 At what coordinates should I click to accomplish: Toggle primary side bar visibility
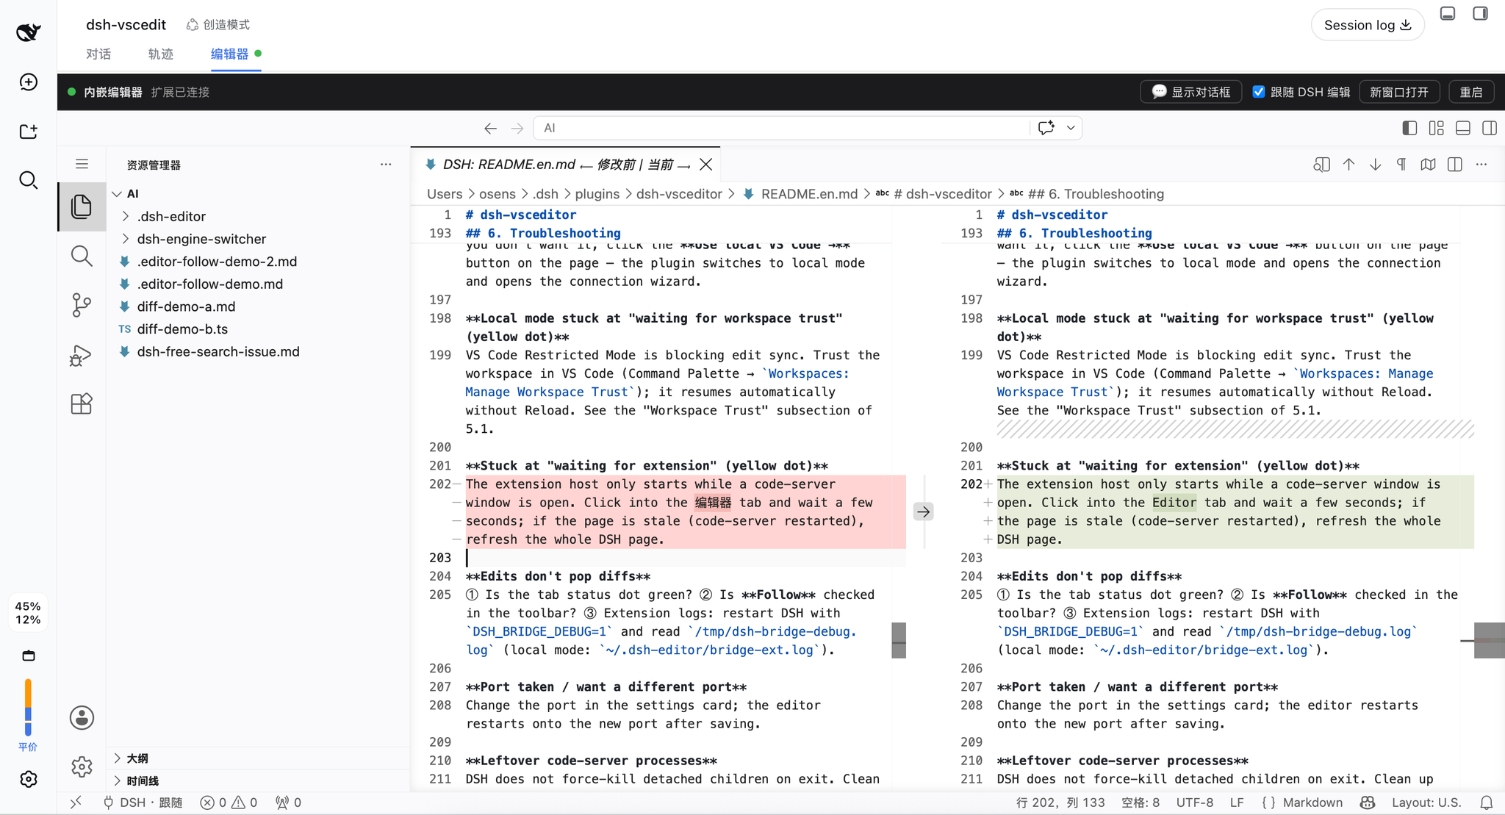tap(1409, 128)
